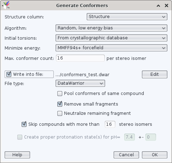Select the File type DataWarrior dropdown
172x163 pixels.
click(80, 83)
